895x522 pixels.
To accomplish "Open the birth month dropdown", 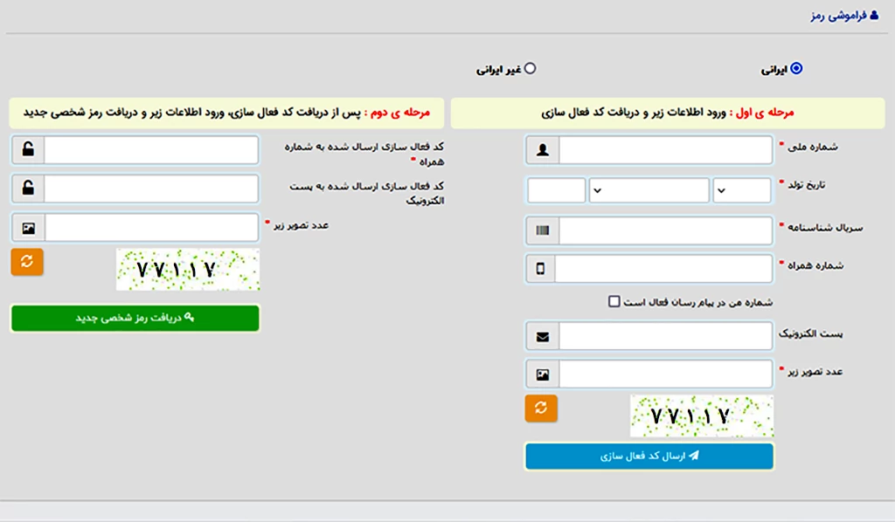I will tap(649, 190).
